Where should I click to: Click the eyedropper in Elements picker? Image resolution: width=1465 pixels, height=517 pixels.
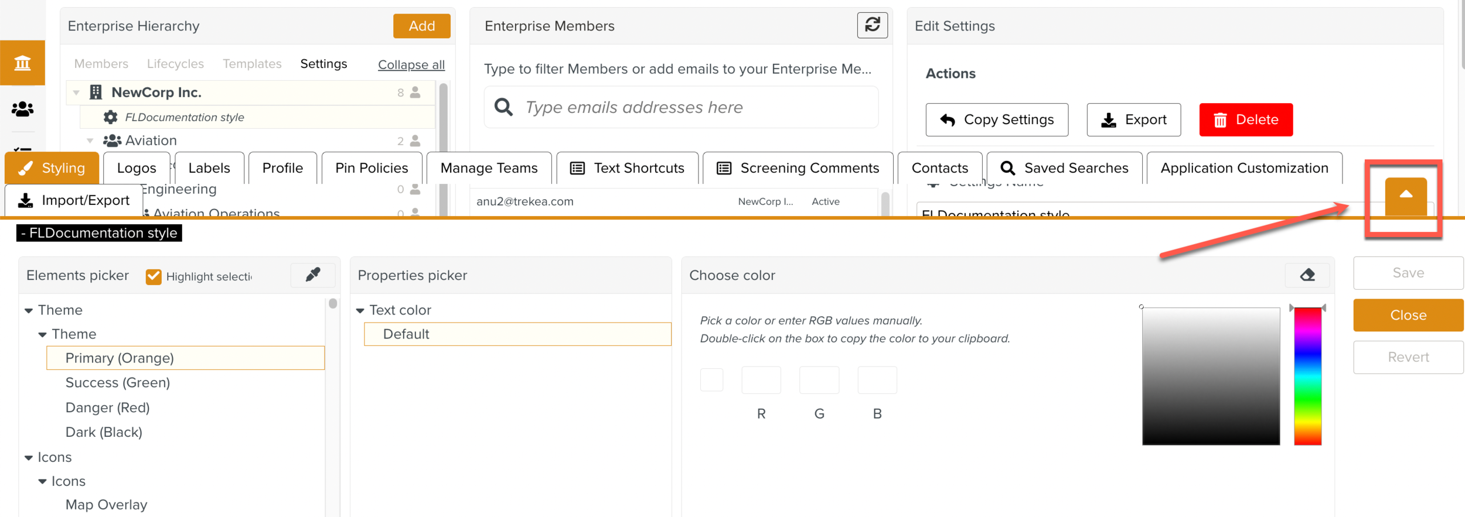point(313,275)
